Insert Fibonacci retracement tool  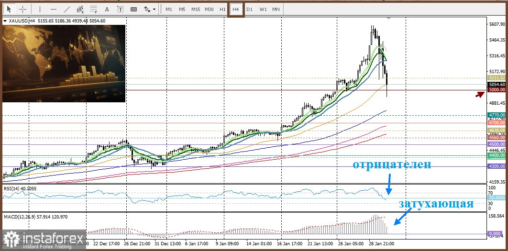click(94, 9)
